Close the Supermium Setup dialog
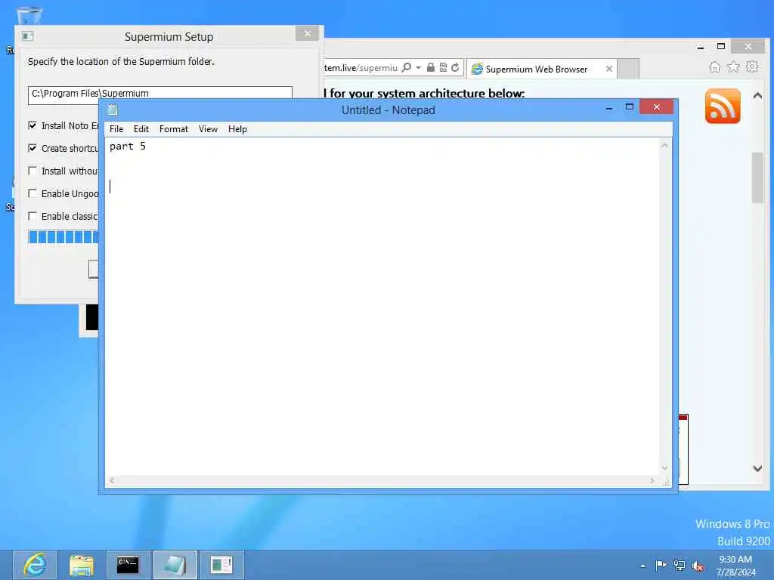This screenshot has height=580, width=774. pos(308,33)
